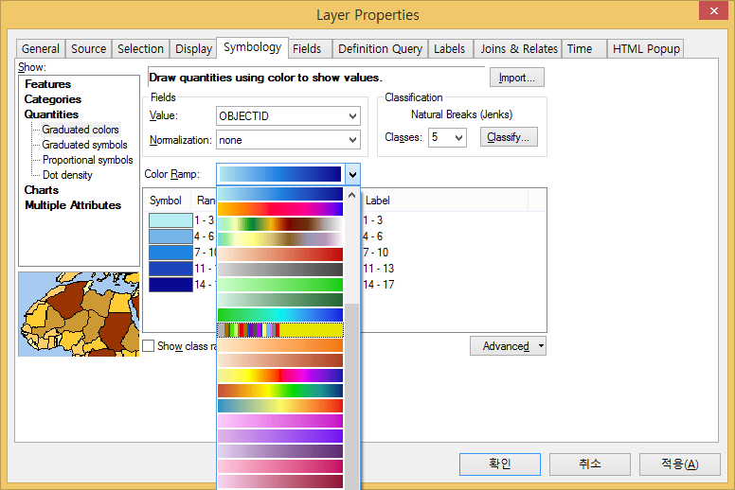Open the Labels tab
Image resolution: width=735 pixels, height=490 pixels.
coord(450,48)
